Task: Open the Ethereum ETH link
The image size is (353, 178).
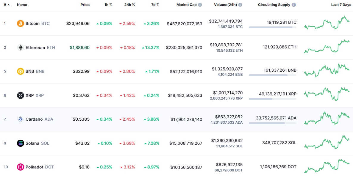Action: (x=40, y=48)
